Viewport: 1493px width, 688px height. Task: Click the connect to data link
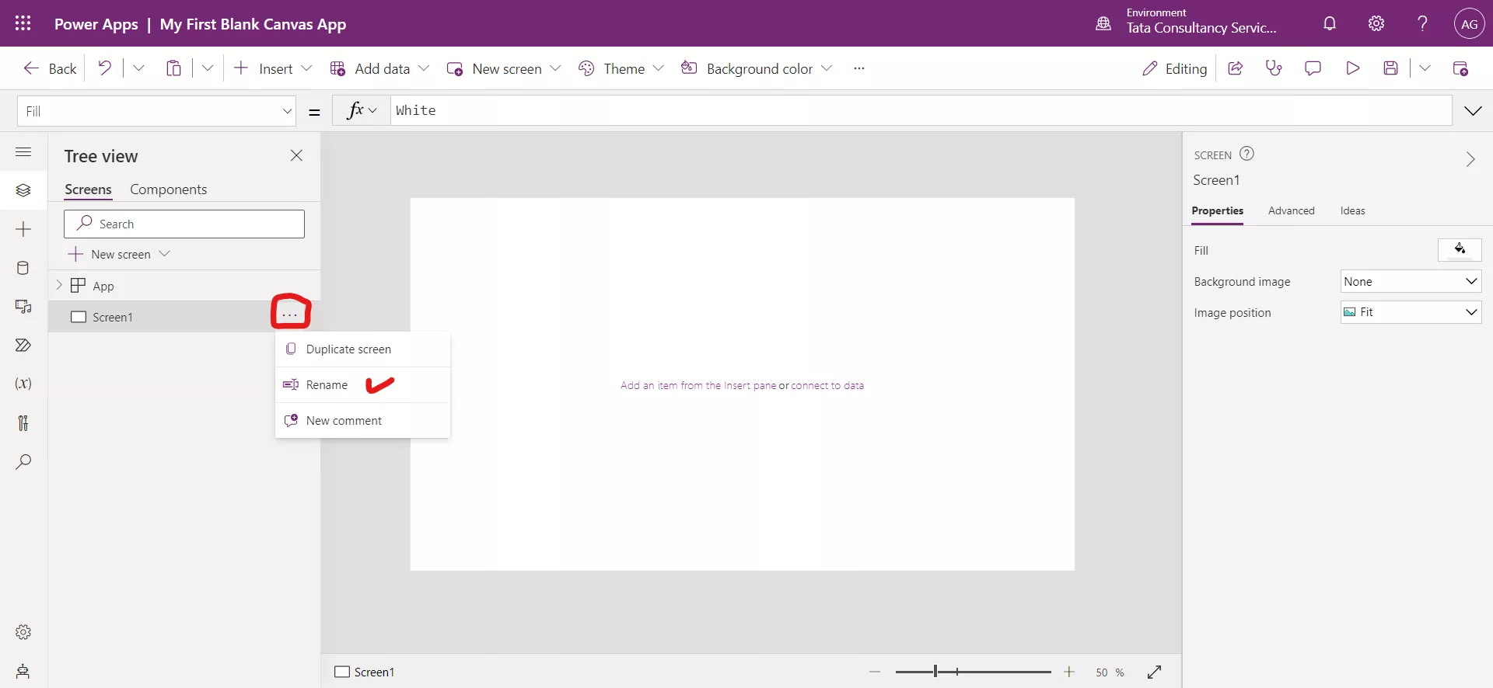tap(827, 385)
